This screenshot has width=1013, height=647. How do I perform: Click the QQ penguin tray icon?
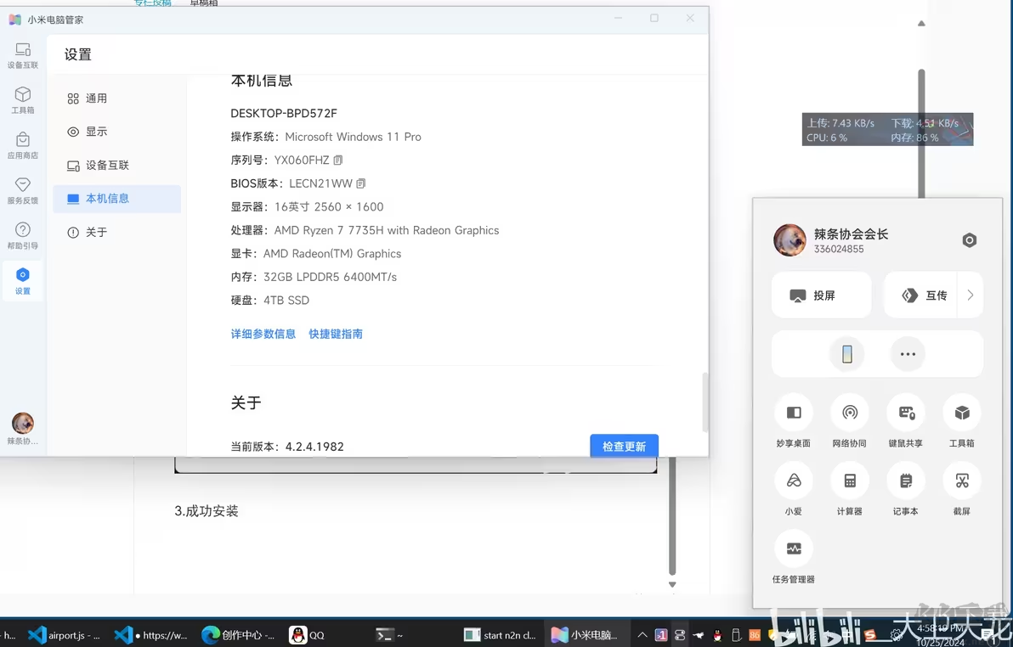point(717,635)
